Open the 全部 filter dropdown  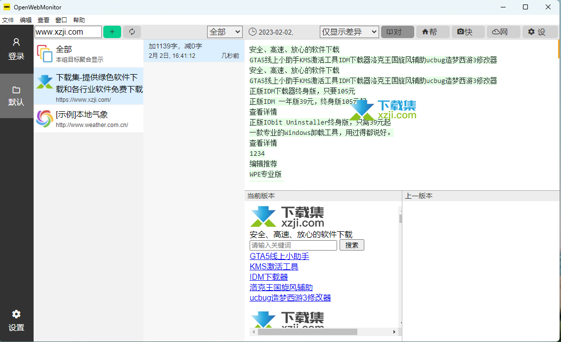tap(225, 32)
